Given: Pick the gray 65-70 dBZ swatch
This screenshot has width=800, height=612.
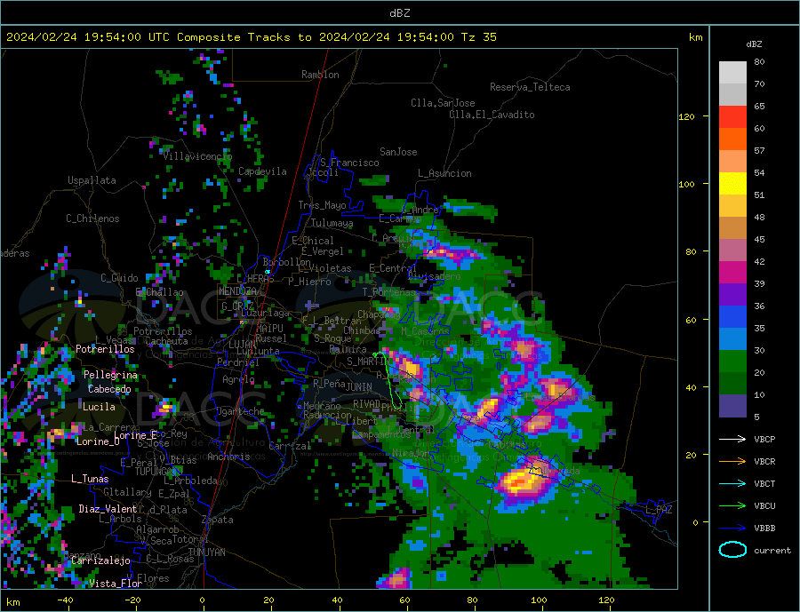Looking at the screenshot, I should [x=732, y=95].
